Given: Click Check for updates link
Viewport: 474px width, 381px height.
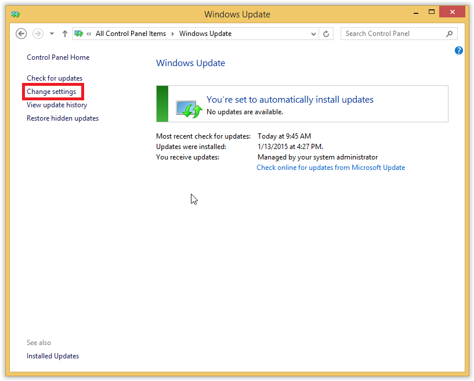Looking at the screenshot, I should point(55,78).
